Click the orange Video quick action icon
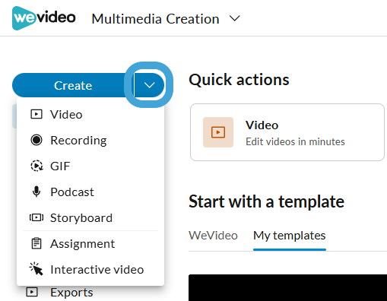This screenshot has width=387, height=301. pyautogui.click(x=218, y=132)
